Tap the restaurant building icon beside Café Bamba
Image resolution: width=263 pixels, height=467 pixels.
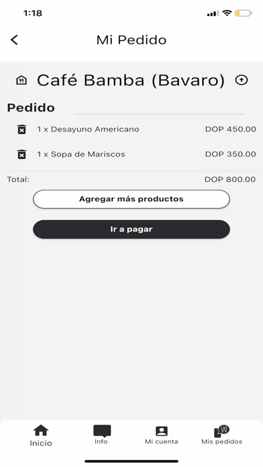[21, 80]
